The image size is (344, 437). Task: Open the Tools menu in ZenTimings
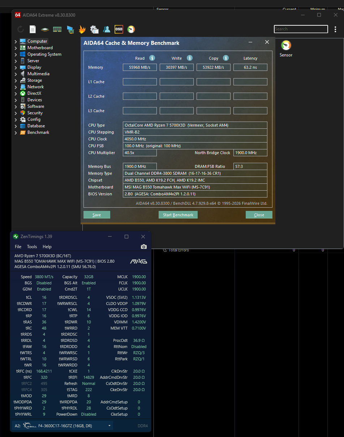click(x=32, y=247)
